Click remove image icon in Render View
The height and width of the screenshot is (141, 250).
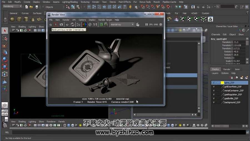tap(106, 24)
